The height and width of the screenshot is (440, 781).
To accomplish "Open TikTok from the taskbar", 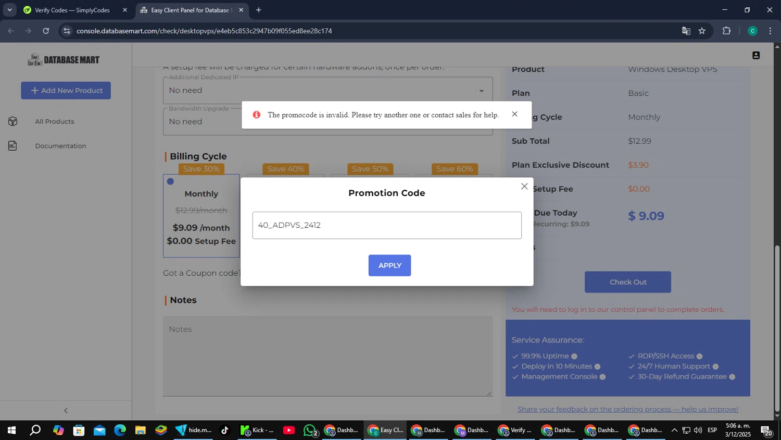I will tap(225, 430).
